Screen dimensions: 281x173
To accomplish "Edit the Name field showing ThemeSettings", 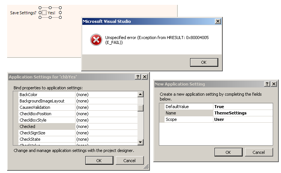I will [x=243, y=113].
